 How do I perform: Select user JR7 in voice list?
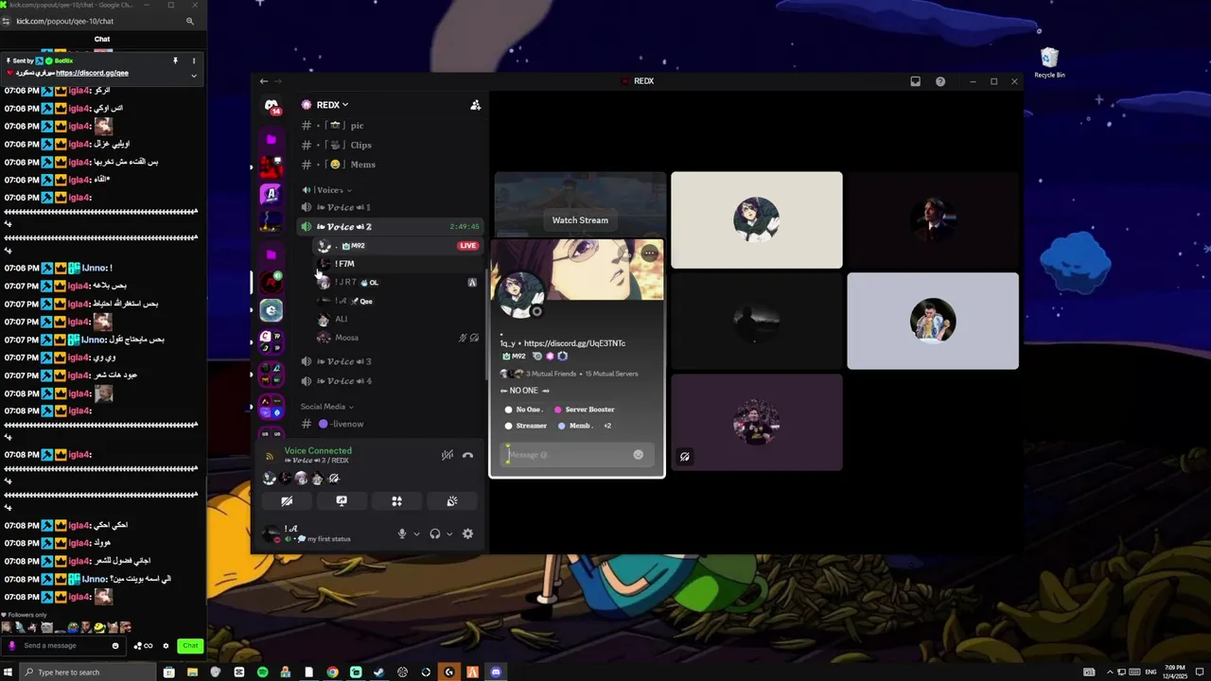tap(398, 282)
